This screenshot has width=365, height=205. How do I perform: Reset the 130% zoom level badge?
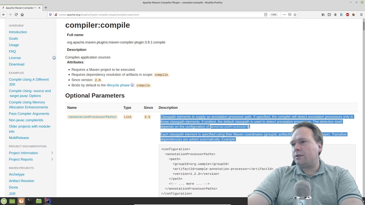(274, 15)
